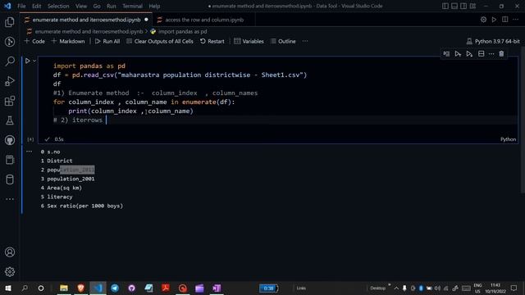This screenshot has width=525, height=295.
Task: Click run icon in editor title bar
Action: pos(494,20)
